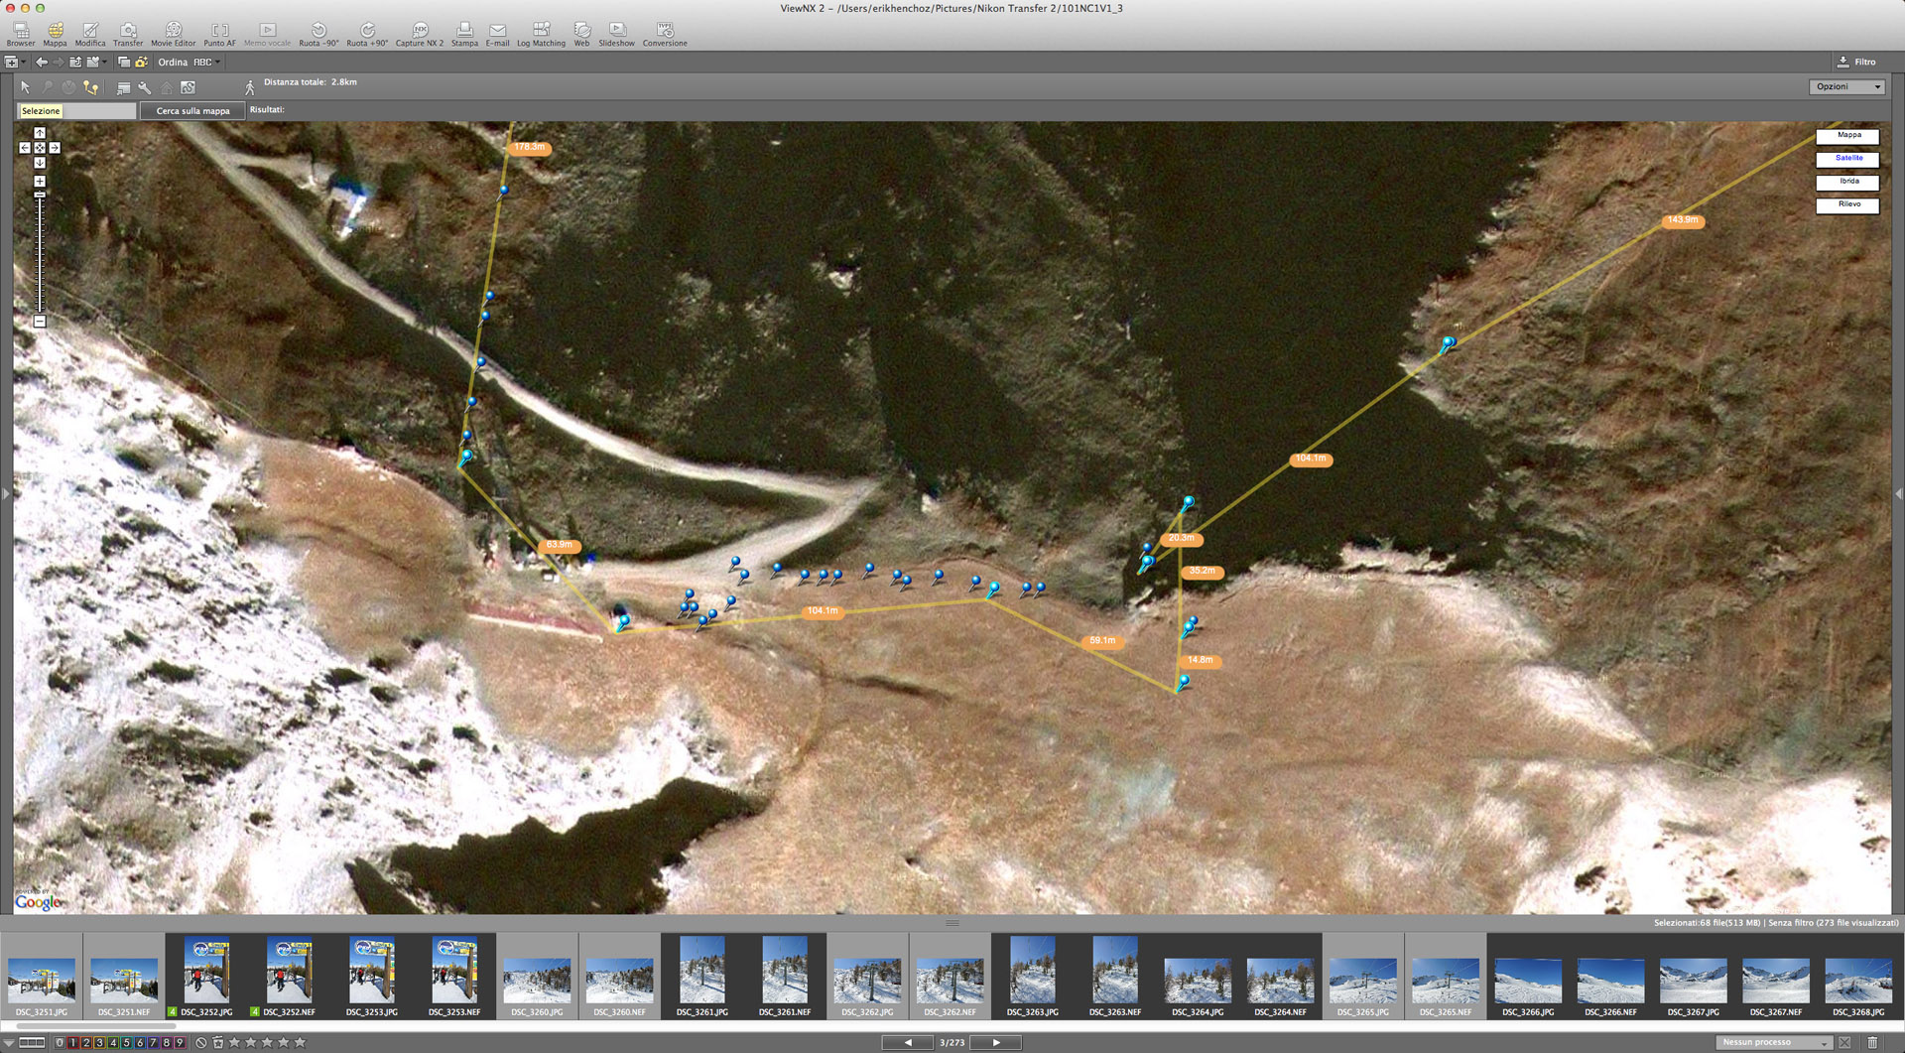
Task: Open Conversione file tool
Action: [x=665, y=35]
